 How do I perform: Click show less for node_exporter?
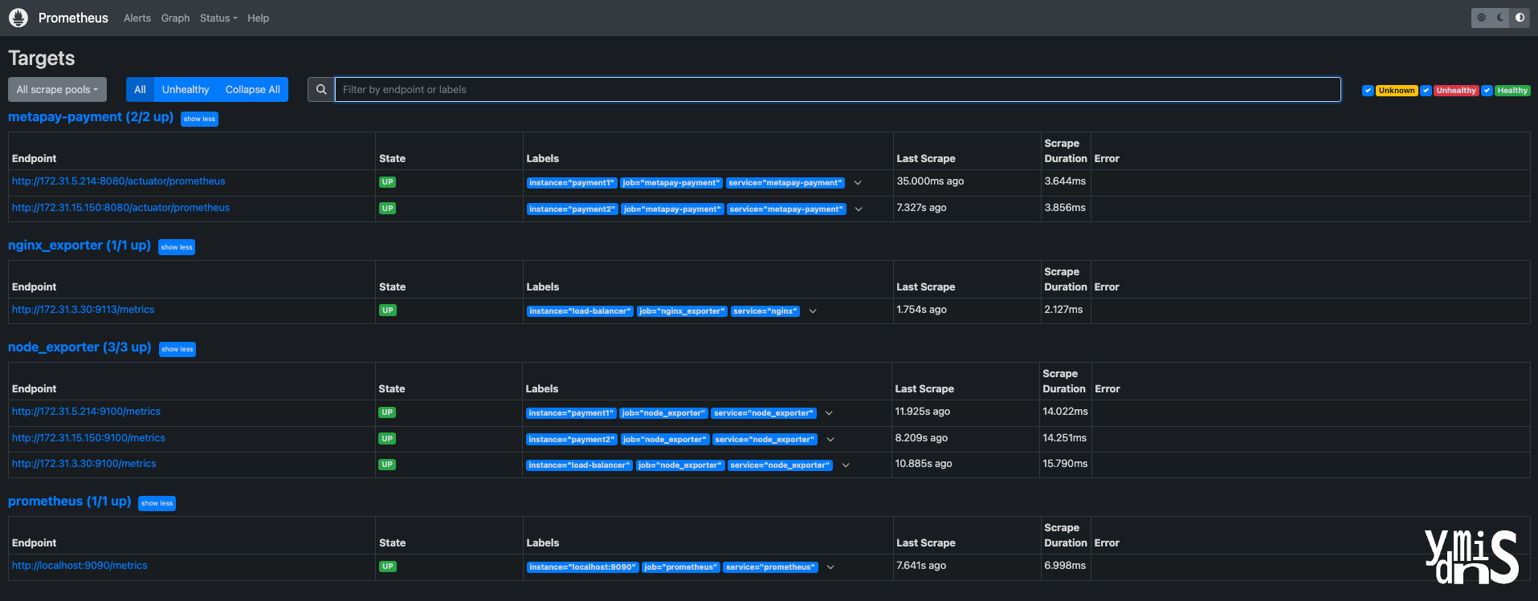[177, 349]
